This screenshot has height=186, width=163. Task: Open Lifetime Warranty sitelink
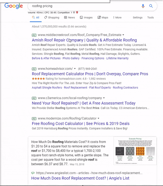coord(117,58)
